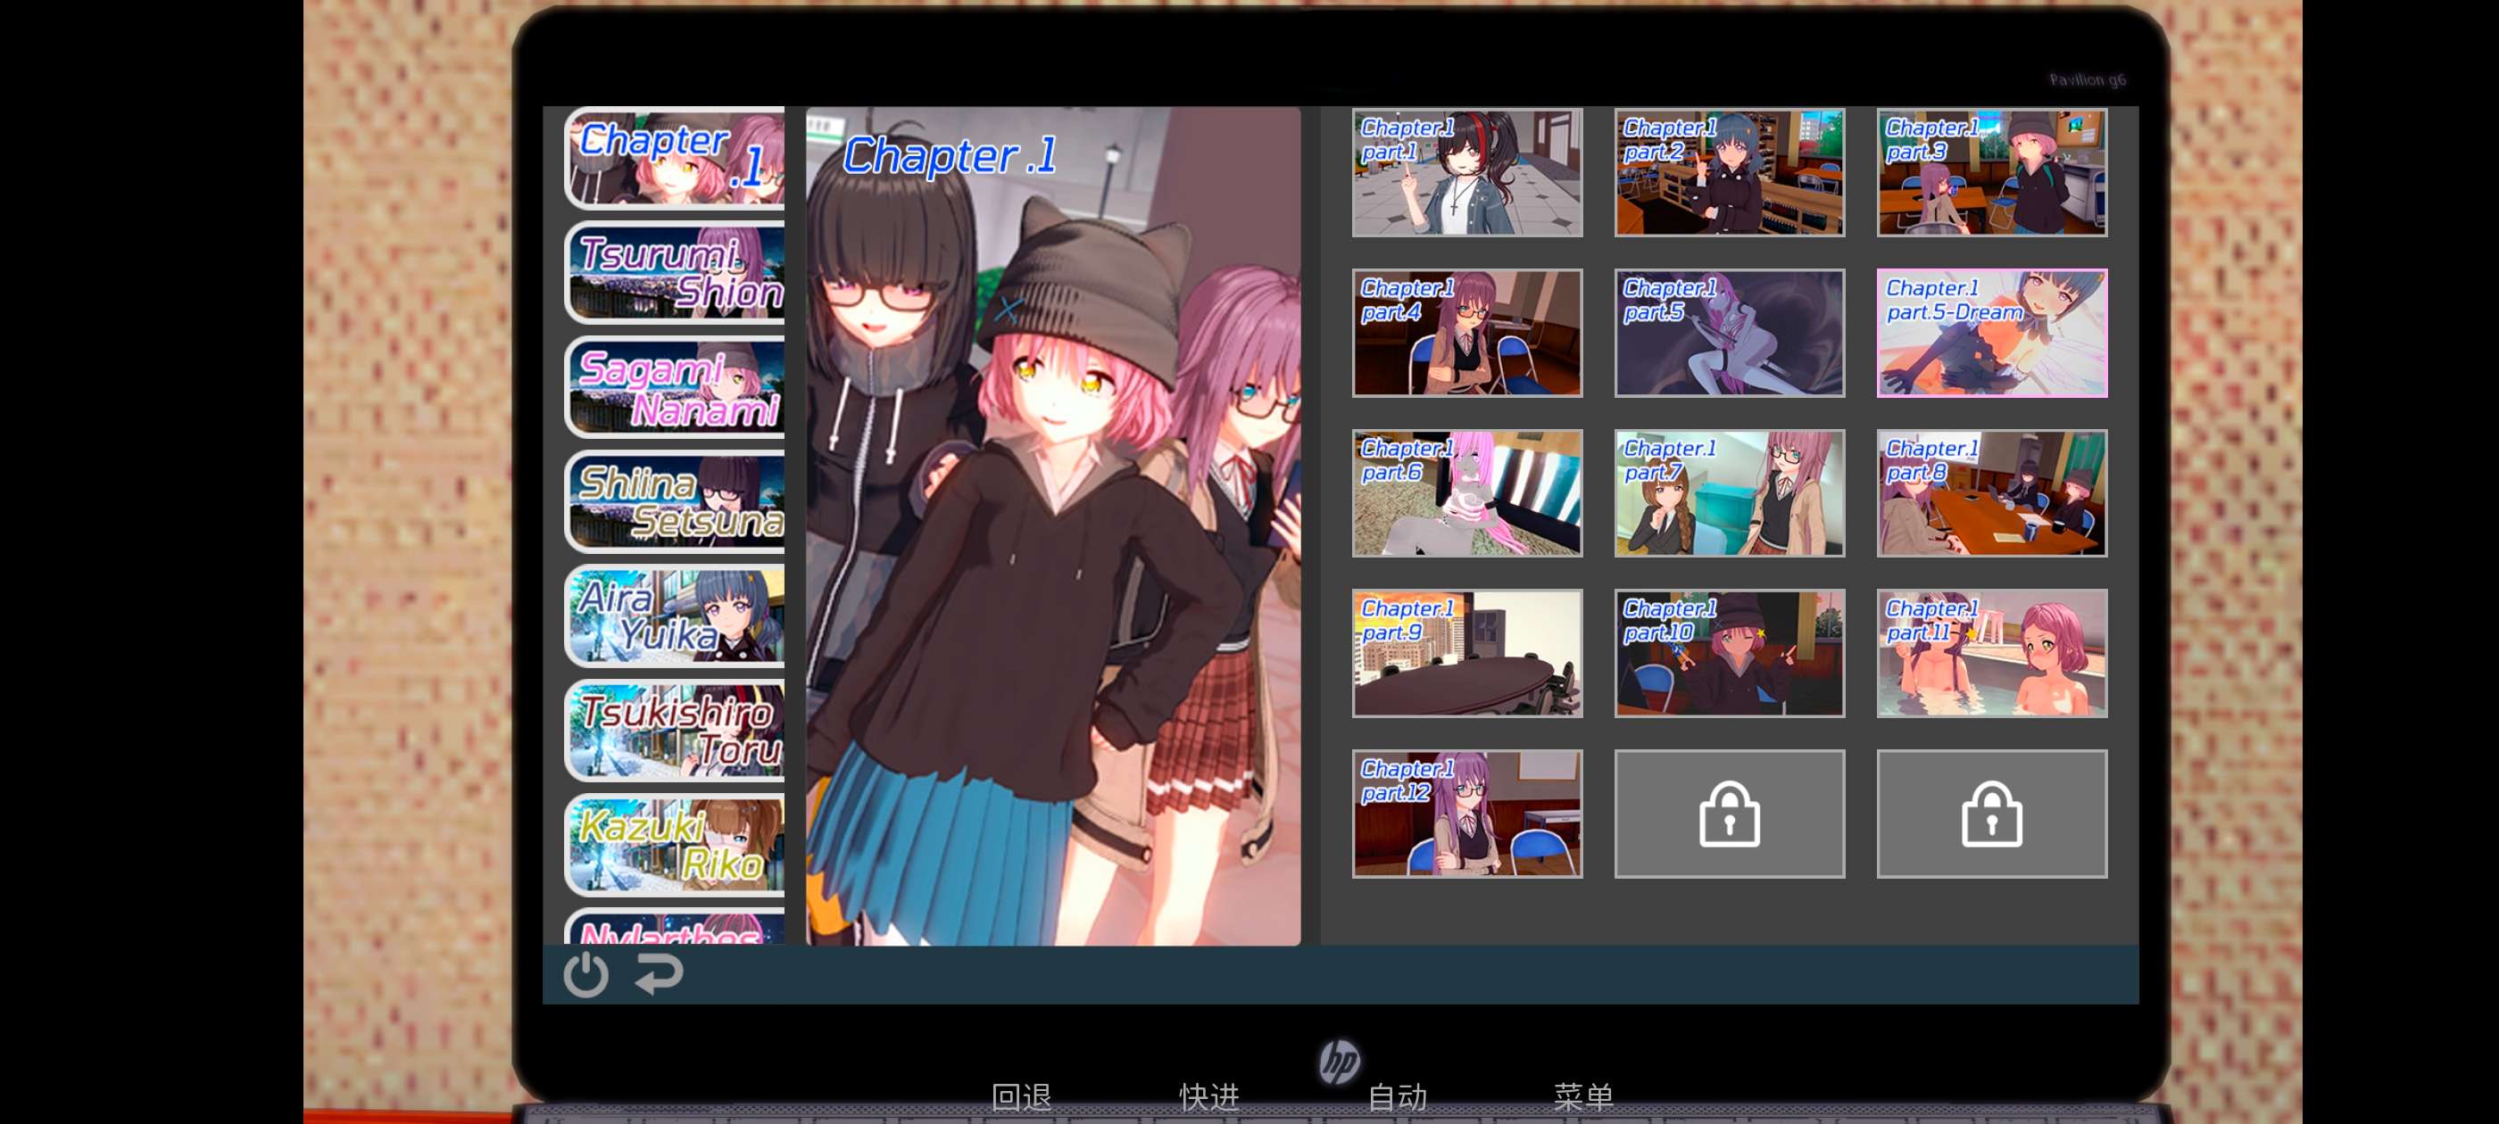Image resolution: width=2499 pixels, height=1124 pixels.
Task: Open the Chapter.1 part.5-Dream thumbnail
Action: 1990,333
